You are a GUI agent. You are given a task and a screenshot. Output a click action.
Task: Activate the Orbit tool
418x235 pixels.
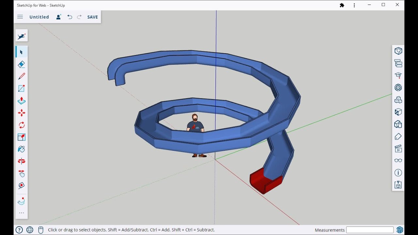tap(22, 161)
